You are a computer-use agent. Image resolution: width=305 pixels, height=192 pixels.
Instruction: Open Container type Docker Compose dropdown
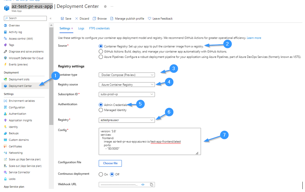(127, 75)
